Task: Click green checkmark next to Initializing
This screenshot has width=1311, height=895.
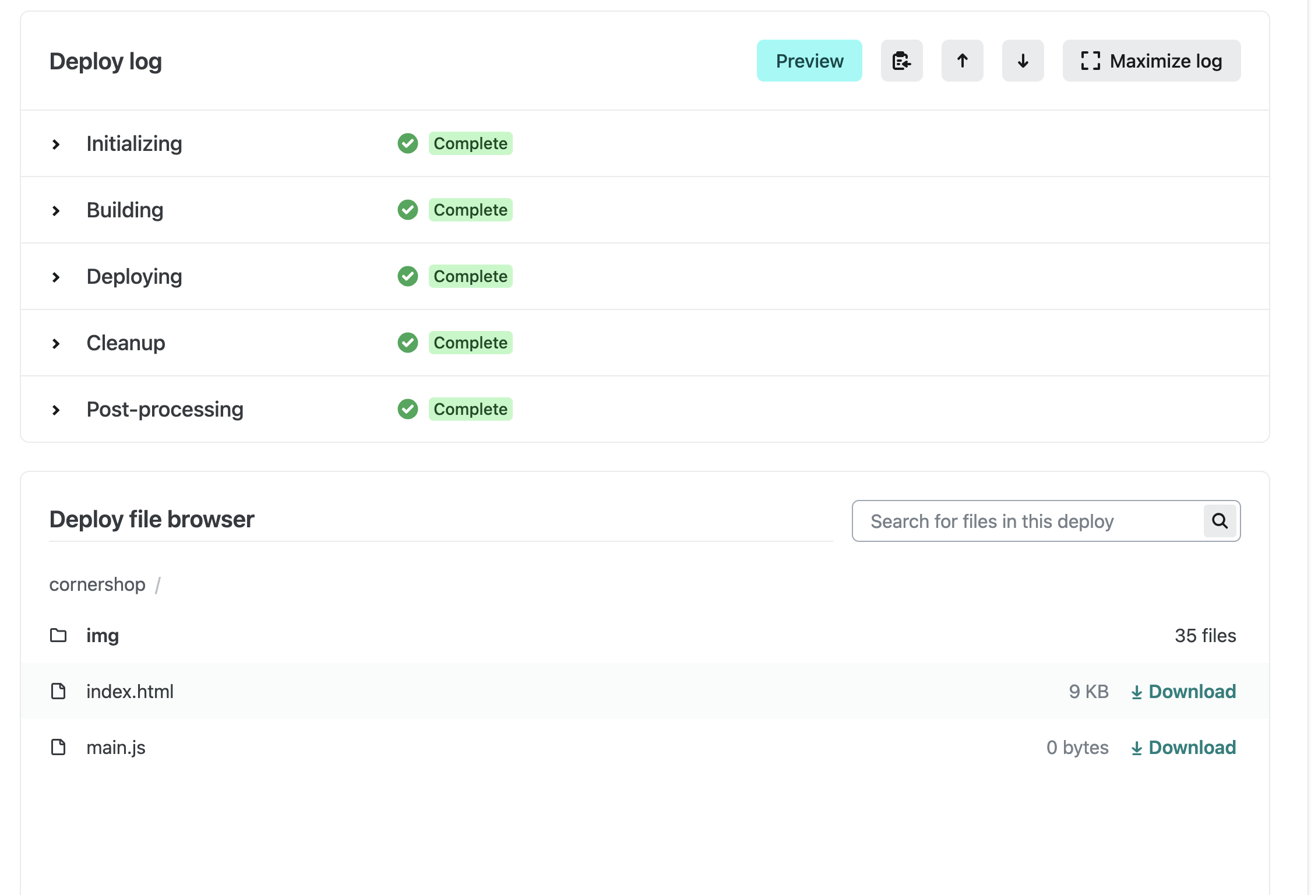Action: (408, 143)
